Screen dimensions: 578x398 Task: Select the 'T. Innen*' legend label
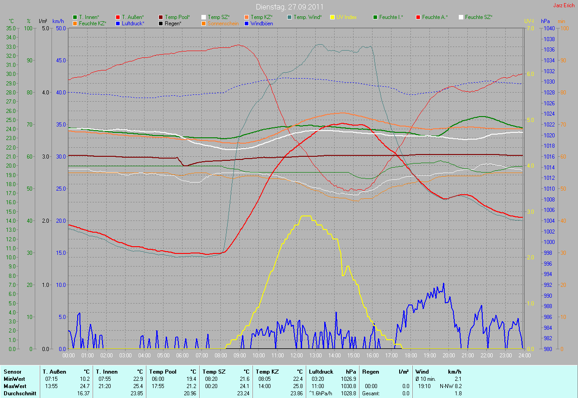point(89,17)
